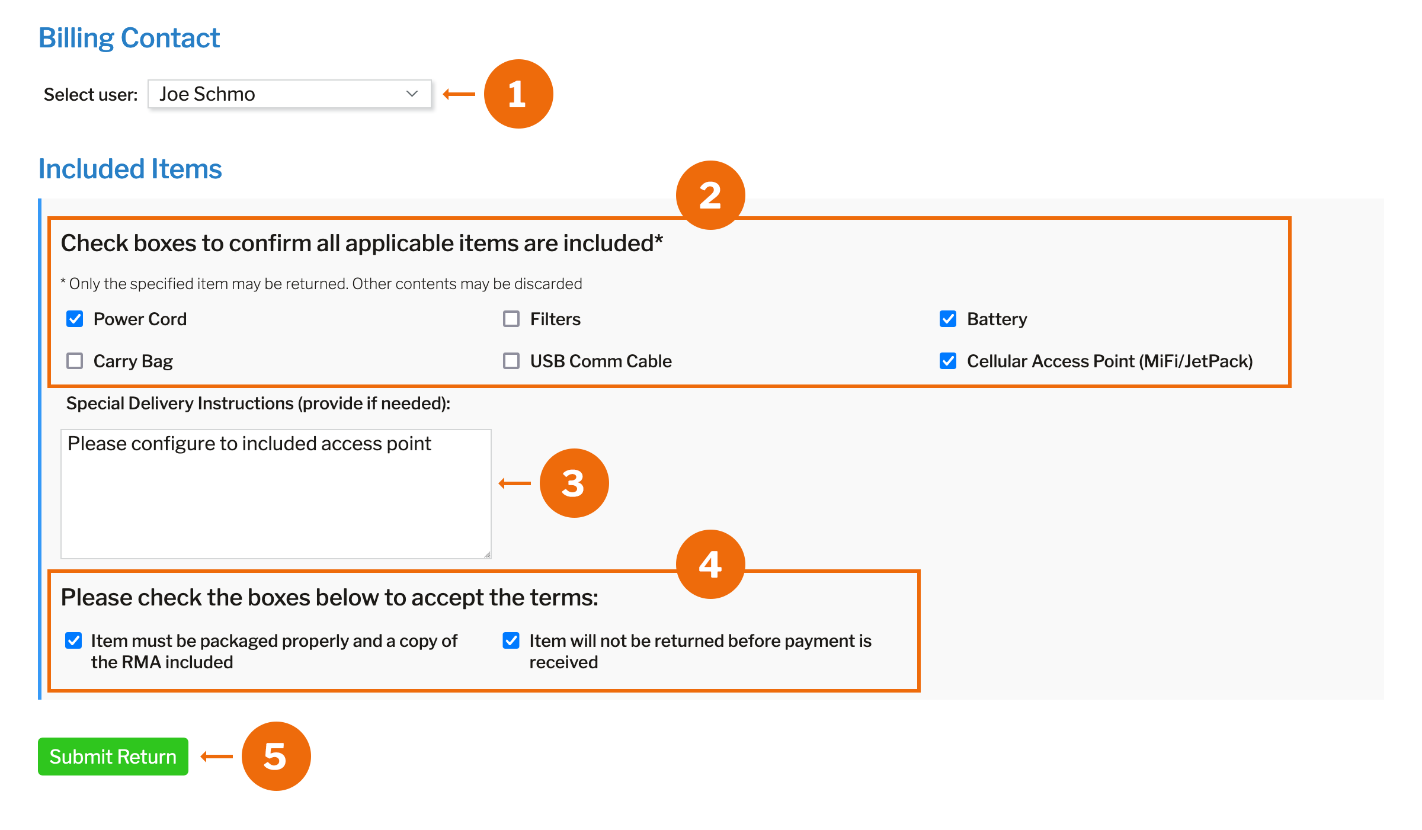
Task: Click the Included Items heading
Action: point(130,169)
